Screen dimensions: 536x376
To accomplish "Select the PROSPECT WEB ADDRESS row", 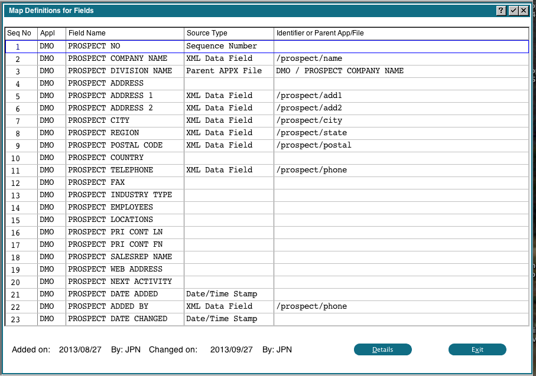I will click(x=115, y=269).
